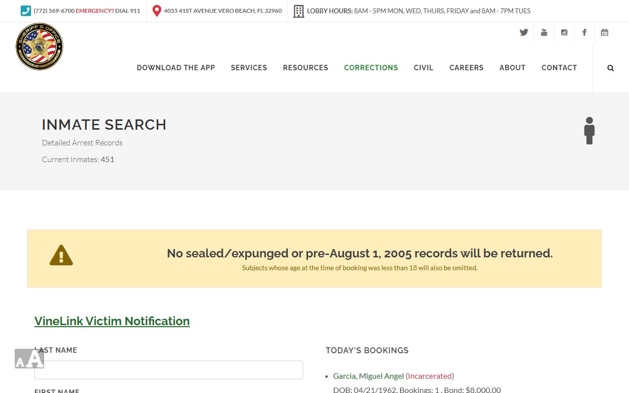This screenshot has height=393, width=629.
Task: Click the font size accessibility icon
Action: [29, 359]
